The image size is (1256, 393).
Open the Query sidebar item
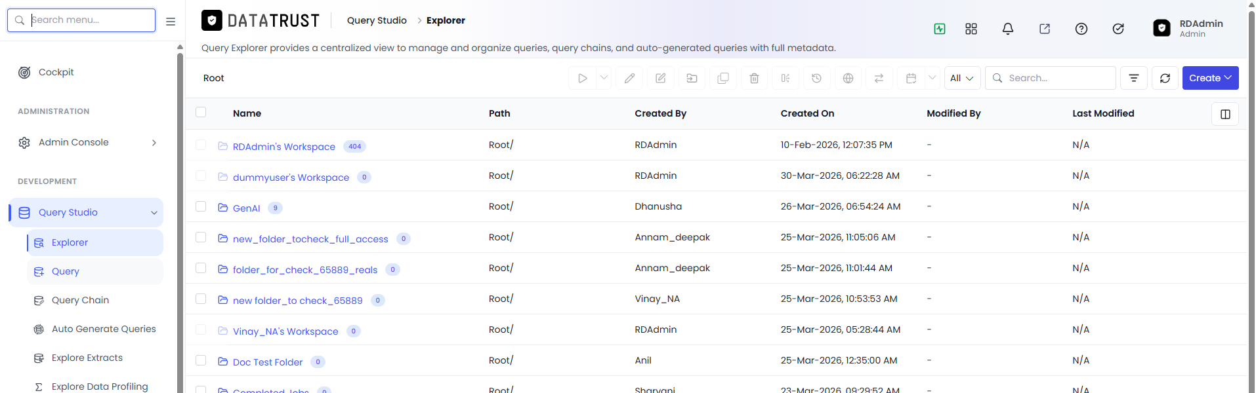pos(95,271)
